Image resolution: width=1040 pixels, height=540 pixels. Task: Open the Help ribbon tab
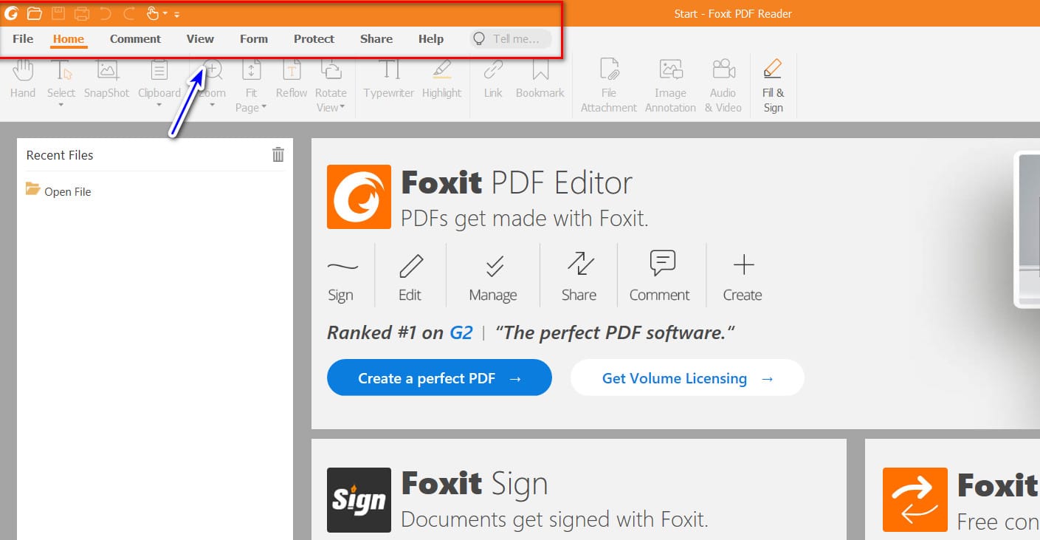[x=431, y=39]
